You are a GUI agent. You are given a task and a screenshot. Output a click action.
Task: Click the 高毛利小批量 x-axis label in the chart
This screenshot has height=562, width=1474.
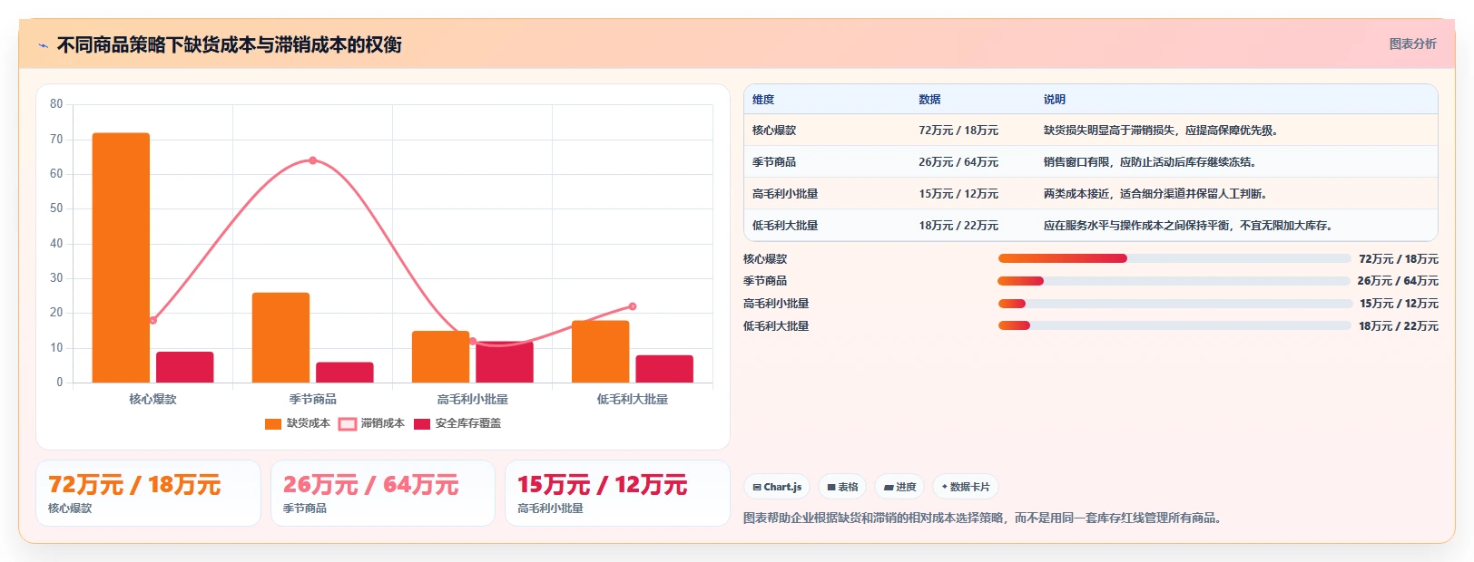click(x=473, y=399)
